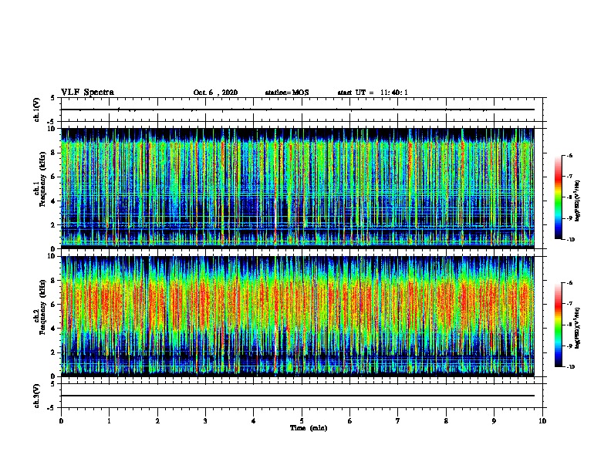Click the '-6' label on ch.1 colorbar
This screenshot has height=472, width=611.
point(569,155)
